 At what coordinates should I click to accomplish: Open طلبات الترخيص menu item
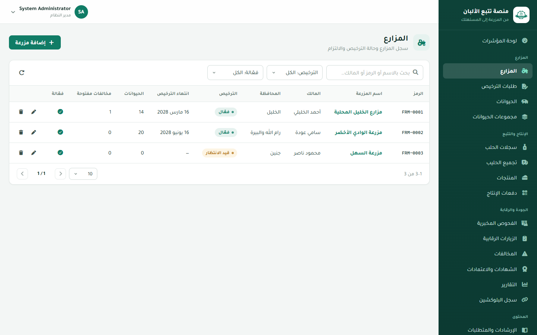point(488,86)
